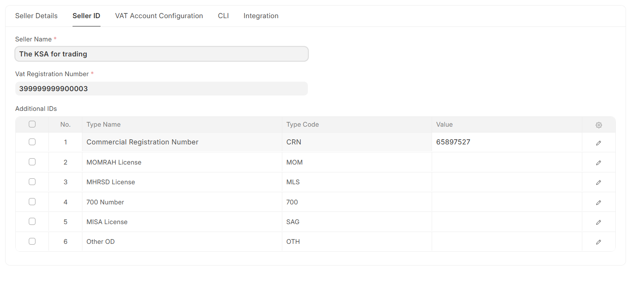Check the Commercial Registration Number row checkbox
Viewport: 628px width, 290px height.
pyautogui.click(x=32, y=142)
